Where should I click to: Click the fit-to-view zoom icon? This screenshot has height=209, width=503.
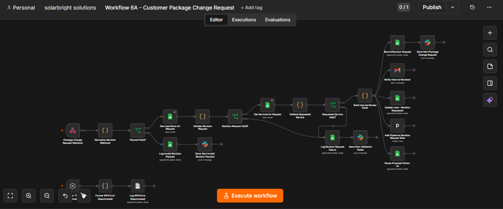click(x=10, y=196)
